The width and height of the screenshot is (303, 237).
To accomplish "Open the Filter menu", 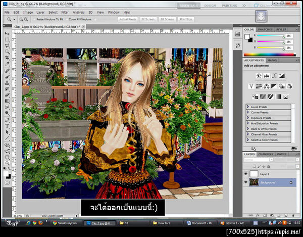I will point(65,12).
